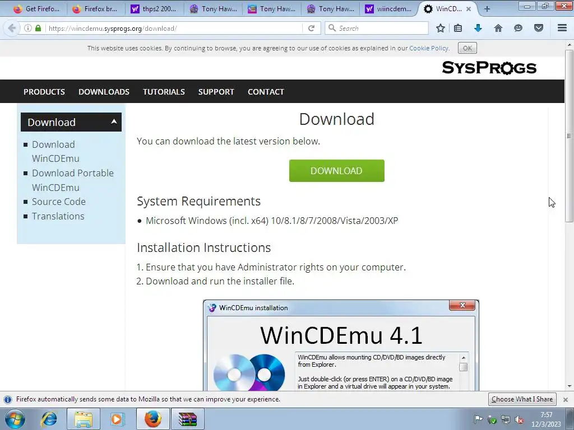The width and height of the screenshot is (574, 430).
Task: Open the PRODUCTS menu
Action: click(44, 92)
